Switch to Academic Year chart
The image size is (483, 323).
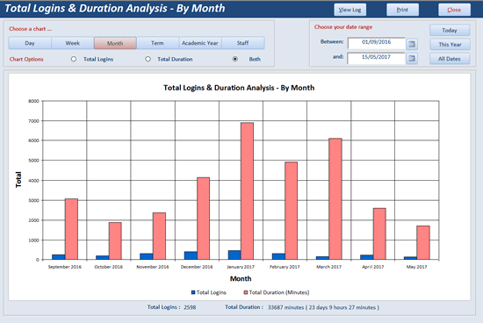tap(200, 43)
